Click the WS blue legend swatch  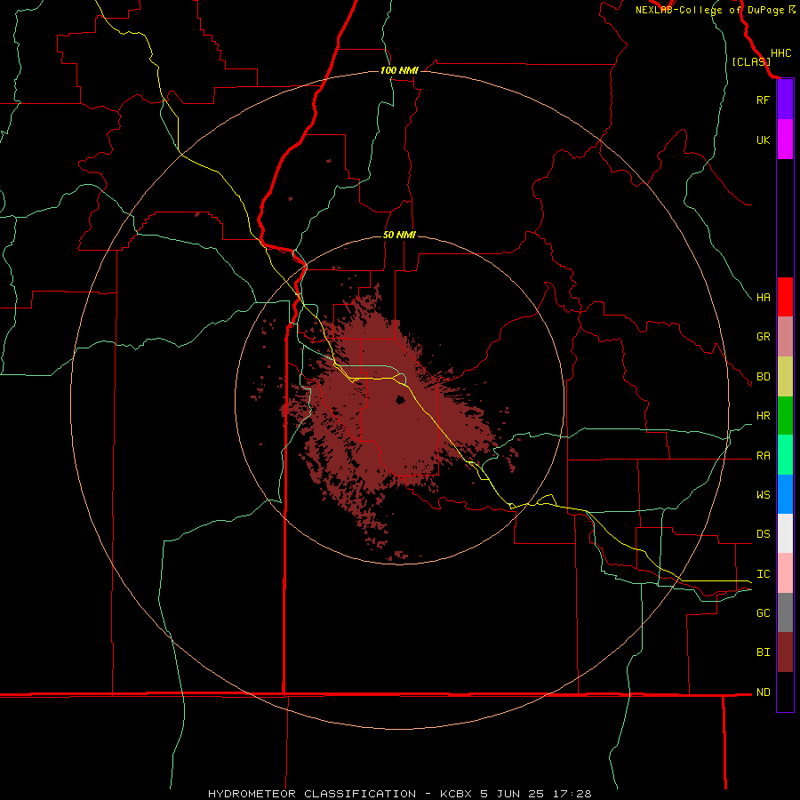[785, 494]
